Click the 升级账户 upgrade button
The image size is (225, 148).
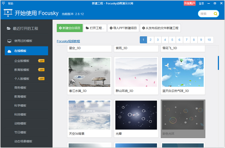tap(189, 3)
